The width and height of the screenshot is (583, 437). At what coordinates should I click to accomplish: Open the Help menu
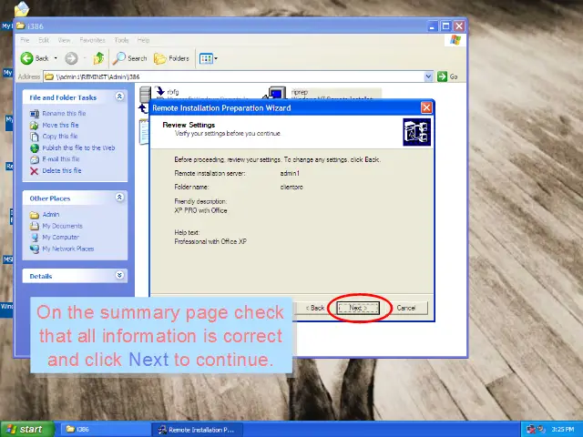pos(143,40)
